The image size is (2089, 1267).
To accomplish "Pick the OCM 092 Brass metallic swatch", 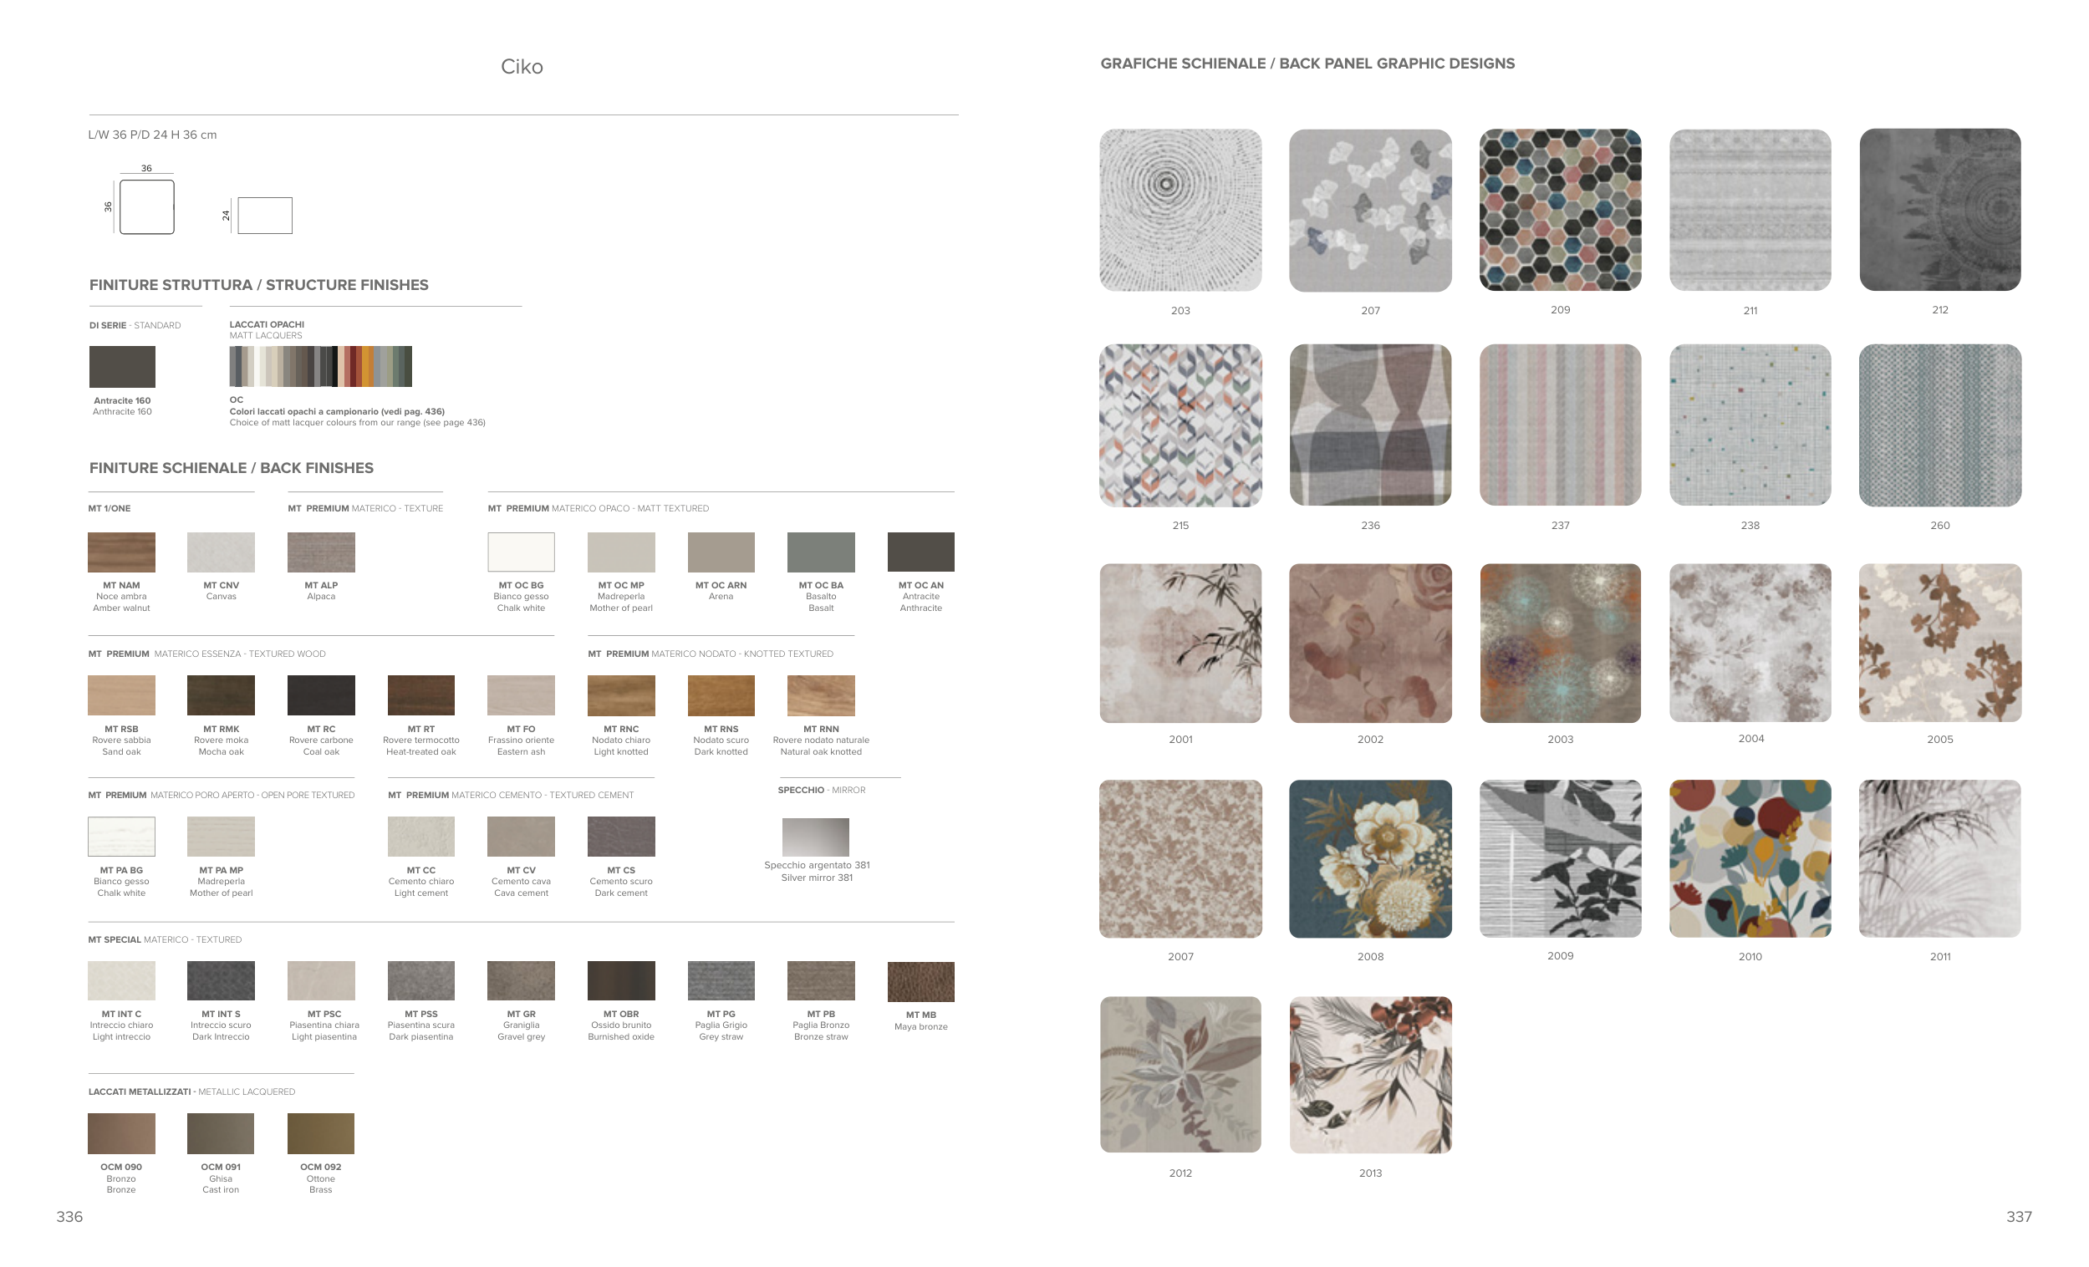I will (x=320, y=1133).
